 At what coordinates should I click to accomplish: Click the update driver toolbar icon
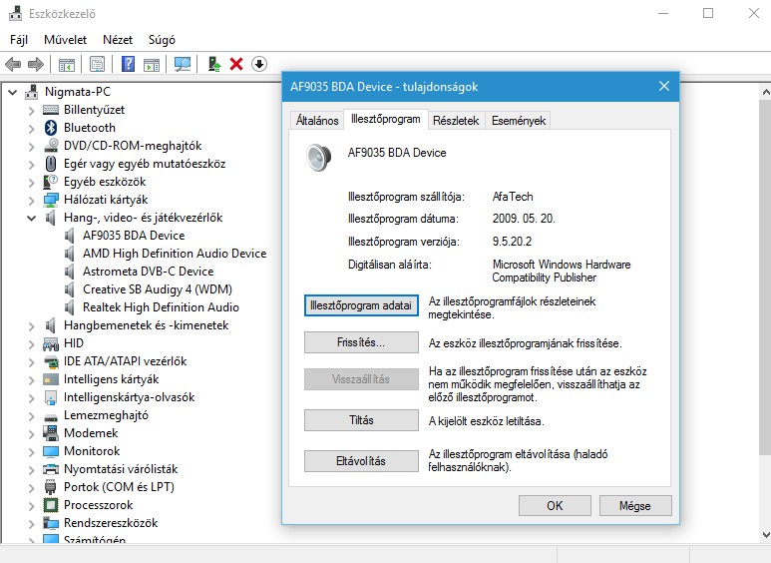(213, 64)
